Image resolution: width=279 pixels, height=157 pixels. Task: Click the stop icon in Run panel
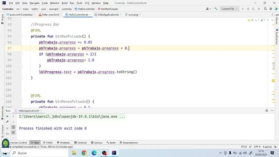point(7,128)
